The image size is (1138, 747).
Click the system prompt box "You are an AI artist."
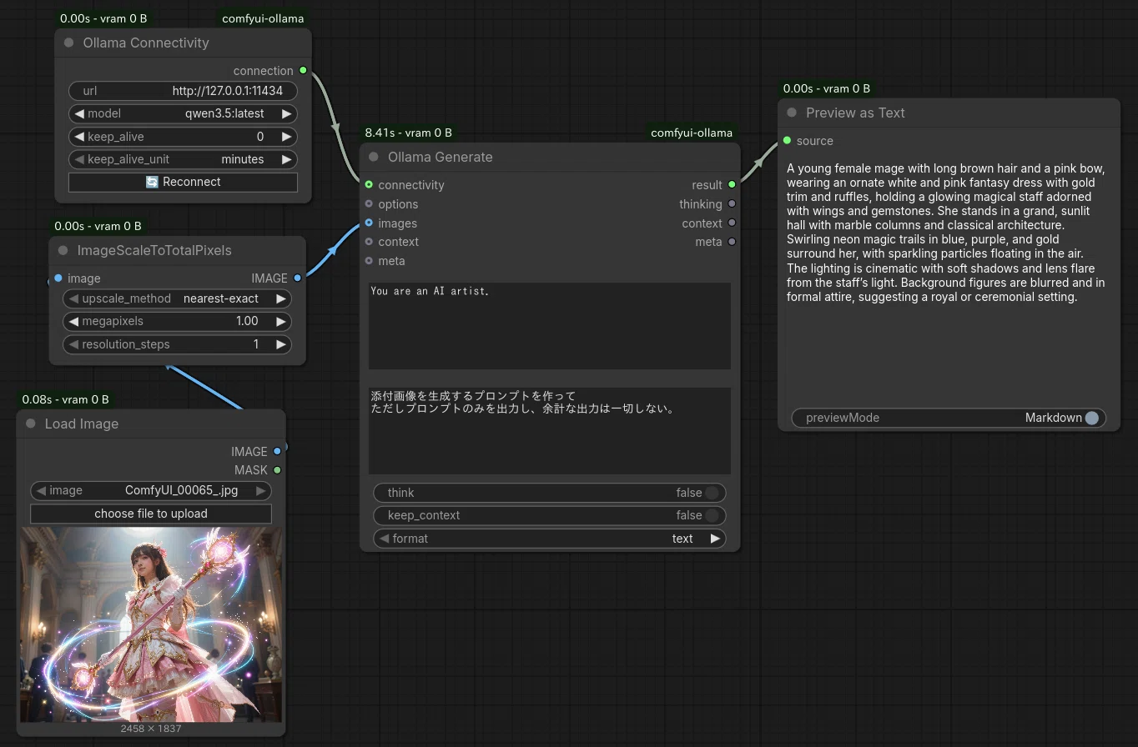(550, 326)
